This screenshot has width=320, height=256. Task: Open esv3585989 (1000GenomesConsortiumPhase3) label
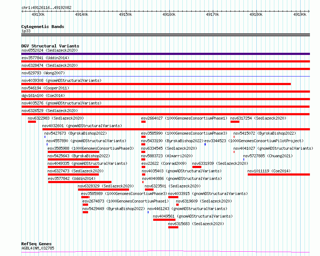tap(124, 194)
